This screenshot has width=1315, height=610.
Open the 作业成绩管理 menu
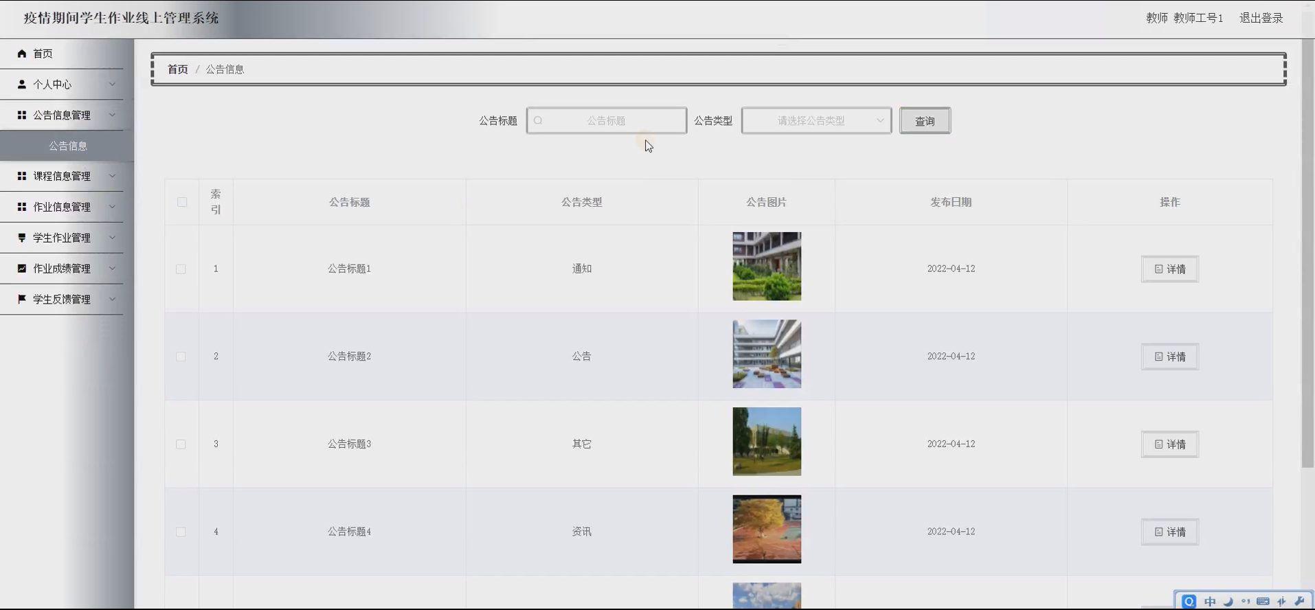[62, 269]
